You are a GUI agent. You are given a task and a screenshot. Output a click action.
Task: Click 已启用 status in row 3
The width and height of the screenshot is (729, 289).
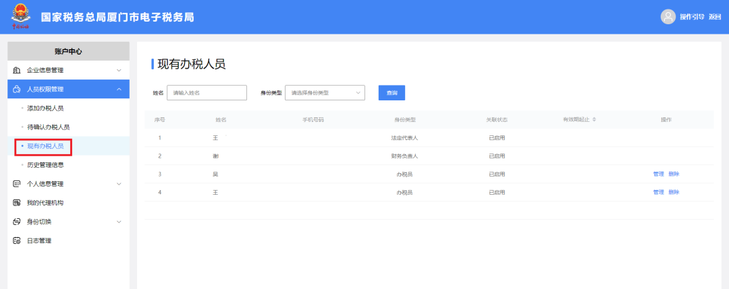click(497, 174)
